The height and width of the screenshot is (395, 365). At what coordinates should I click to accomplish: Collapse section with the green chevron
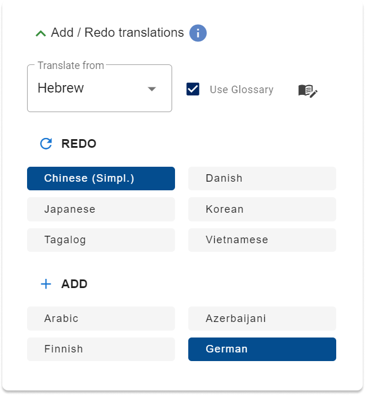(x=41, y=33)
